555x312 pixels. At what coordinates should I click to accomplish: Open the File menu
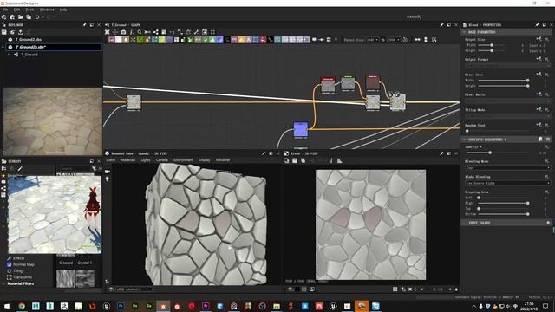(5, 10)
